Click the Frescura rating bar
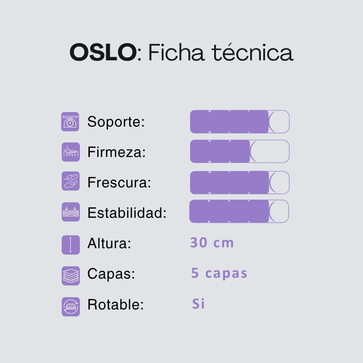Screen dimensions: 363x363 point(240,182)
